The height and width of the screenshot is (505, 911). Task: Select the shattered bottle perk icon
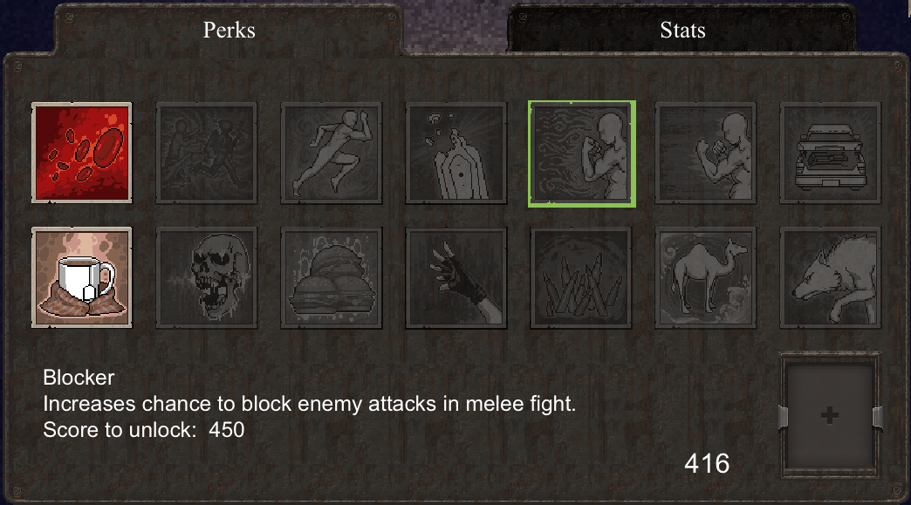tap(456, 154)
